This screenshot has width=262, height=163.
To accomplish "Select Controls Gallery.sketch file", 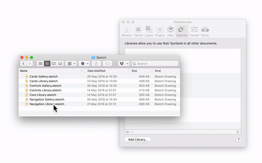I will [99, 86].
